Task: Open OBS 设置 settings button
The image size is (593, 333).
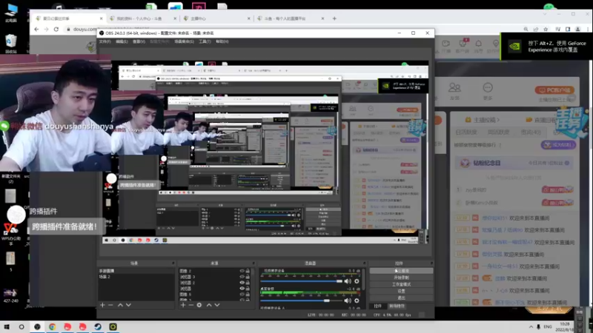Action: pos(401,291)
